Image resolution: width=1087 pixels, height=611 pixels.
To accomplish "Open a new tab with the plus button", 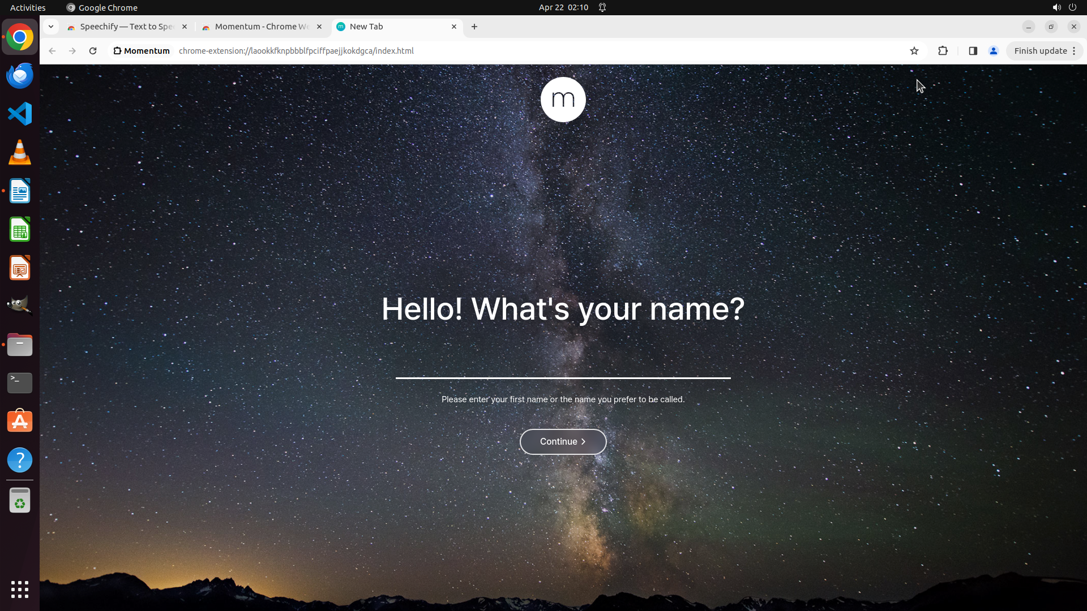I will pyautogui.click(x=474, y=27).
